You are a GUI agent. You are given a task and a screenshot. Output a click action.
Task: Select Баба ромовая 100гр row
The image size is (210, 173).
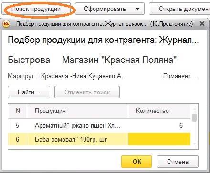[x=99, y=139]
